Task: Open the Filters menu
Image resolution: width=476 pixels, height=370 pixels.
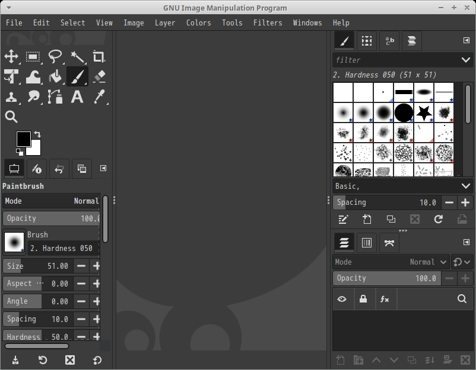Action: (x=268, y=22)
